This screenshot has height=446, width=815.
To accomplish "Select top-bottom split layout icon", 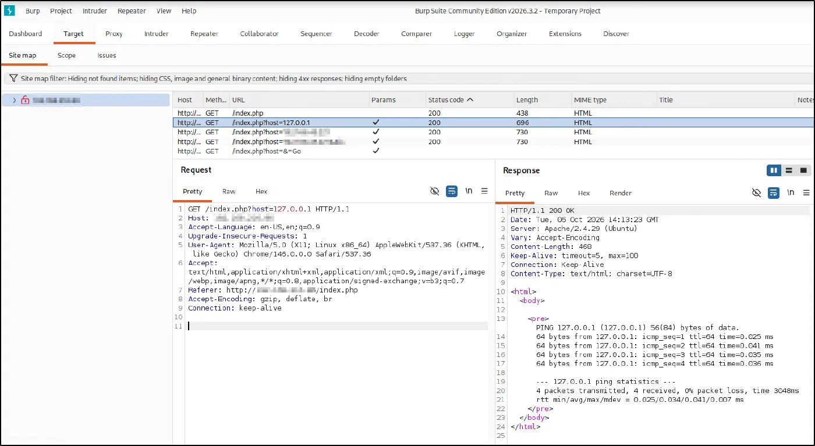I will pos(789,170).
